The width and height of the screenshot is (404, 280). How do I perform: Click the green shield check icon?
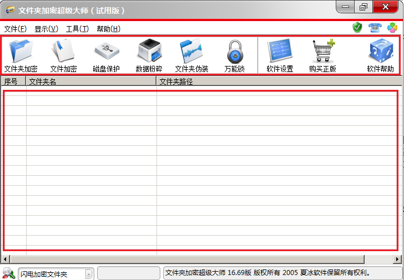357,28
